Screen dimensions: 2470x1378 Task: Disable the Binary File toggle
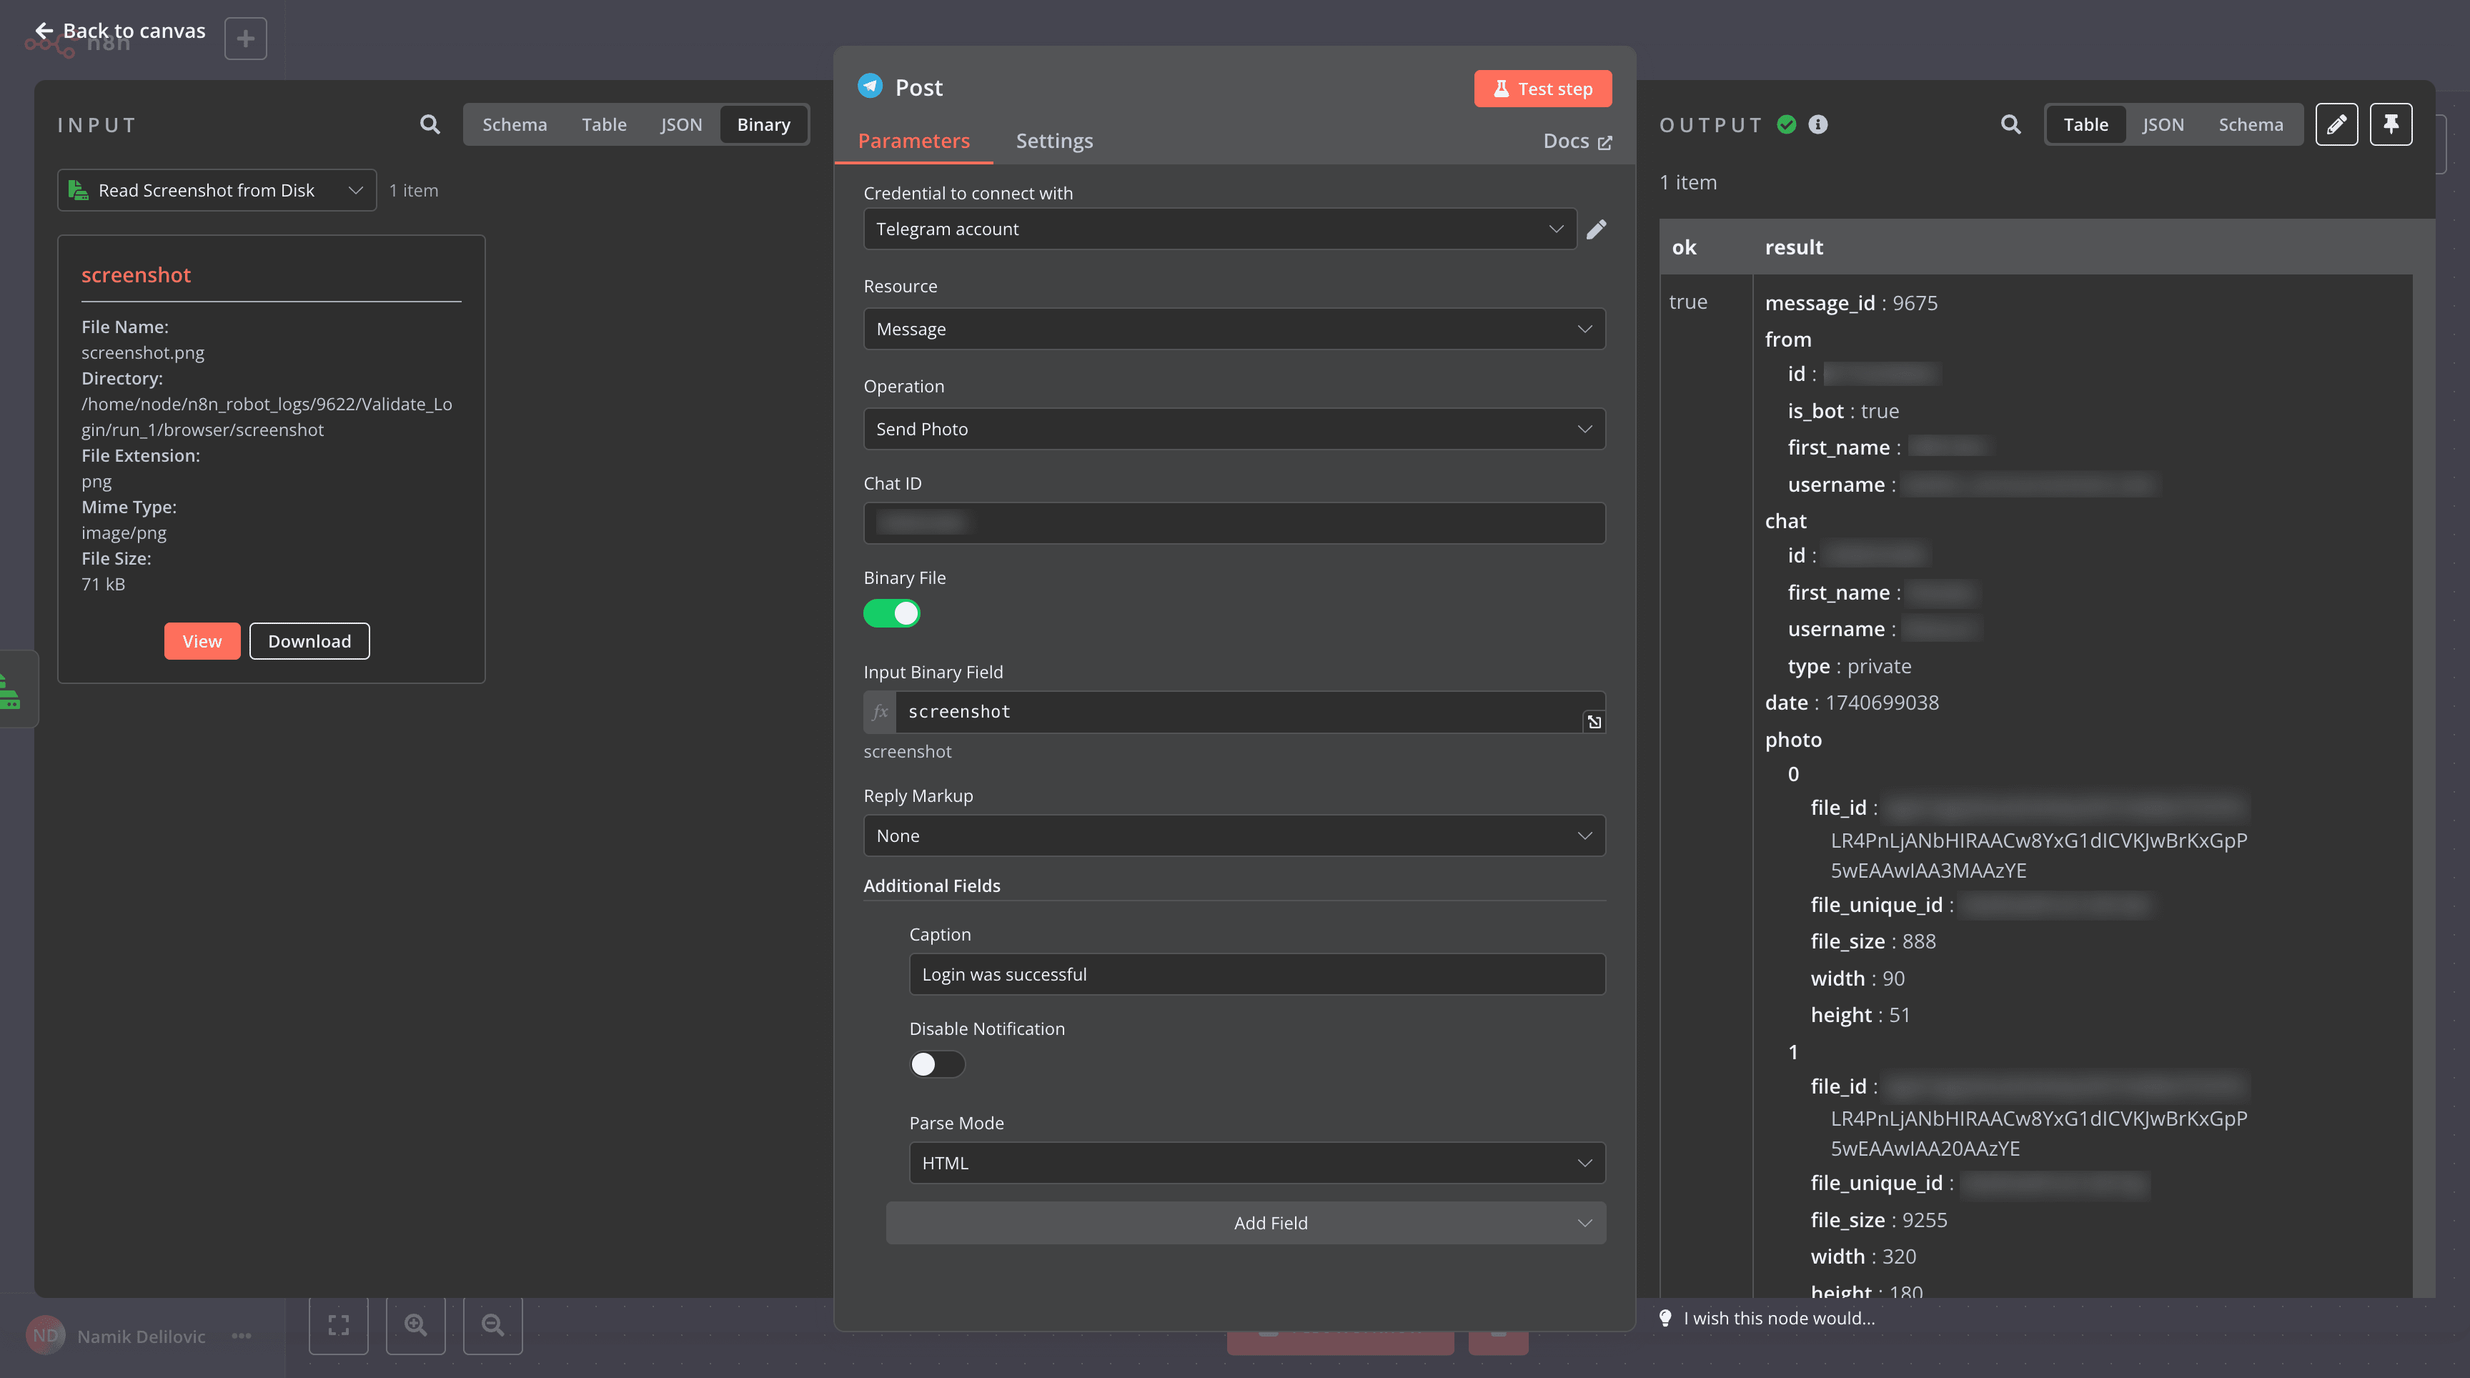[x=892, y=614]
